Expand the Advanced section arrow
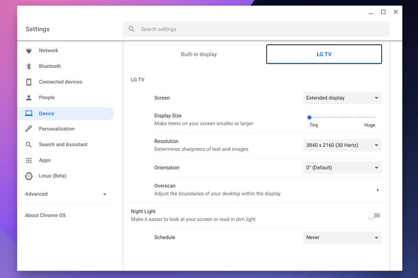 click(105, 194)
